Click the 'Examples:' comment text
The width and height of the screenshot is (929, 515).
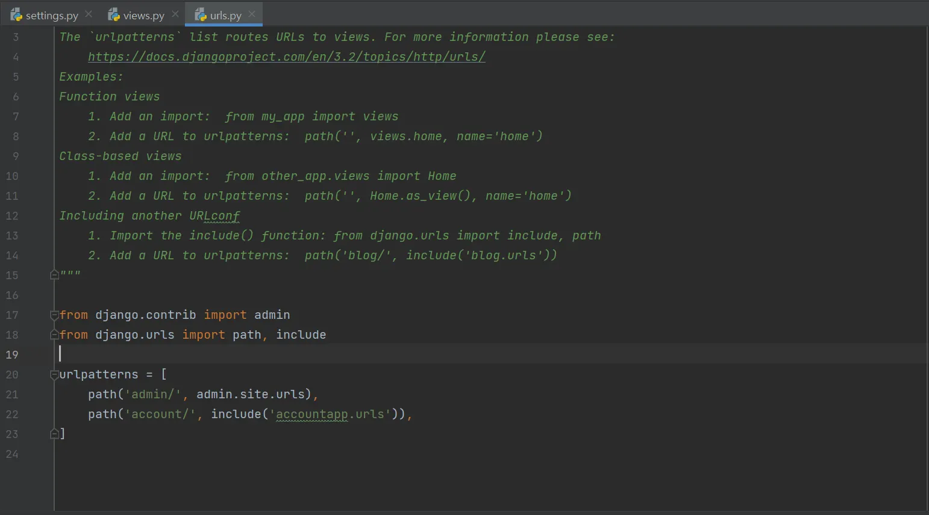click(91, 77)
